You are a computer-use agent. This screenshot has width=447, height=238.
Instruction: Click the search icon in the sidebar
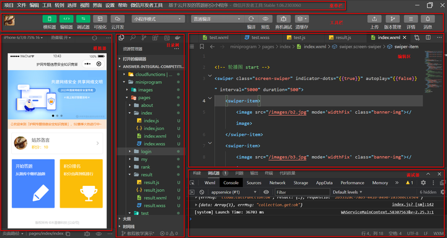coord(133,38)
